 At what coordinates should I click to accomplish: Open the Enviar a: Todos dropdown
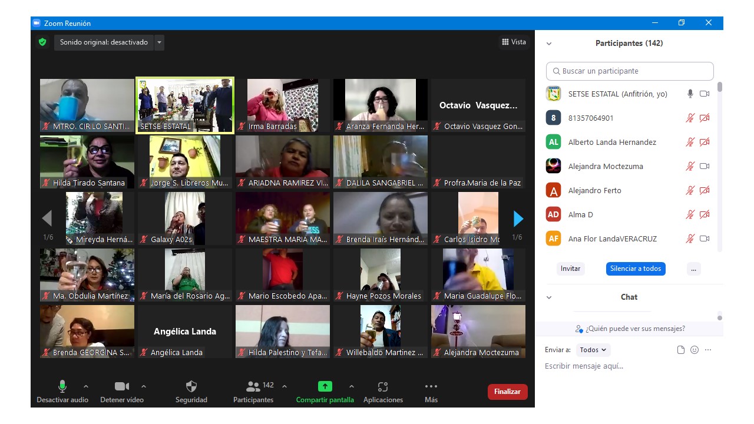point(593,350)
